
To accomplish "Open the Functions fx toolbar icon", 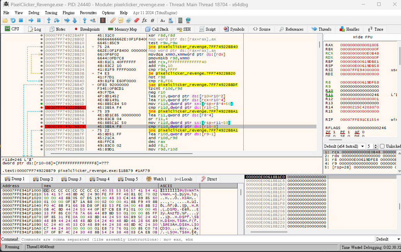I will coord(144,20).
